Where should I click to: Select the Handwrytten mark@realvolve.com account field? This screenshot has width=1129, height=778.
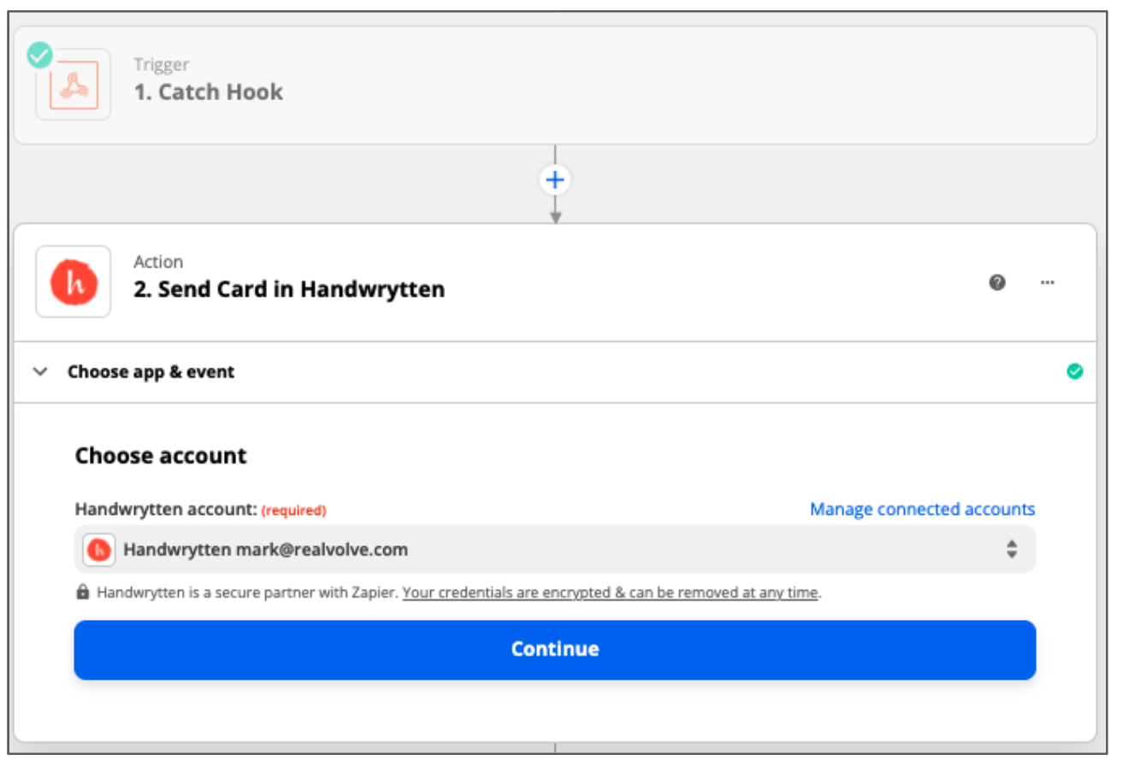(555, 550)
